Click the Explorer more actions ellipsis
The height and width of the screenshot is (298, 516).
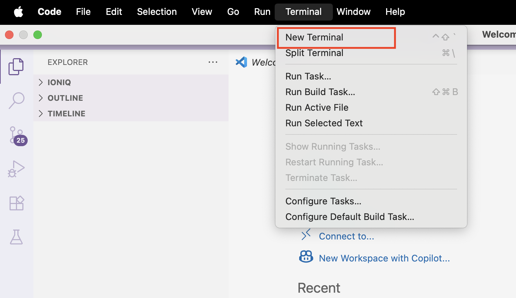point(213,62)
